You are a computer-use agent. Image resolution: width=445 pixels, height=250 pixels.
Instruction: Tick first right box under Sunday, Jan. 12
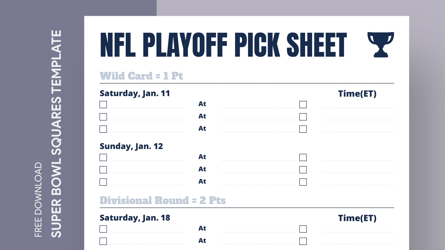(x=303, y=157)
